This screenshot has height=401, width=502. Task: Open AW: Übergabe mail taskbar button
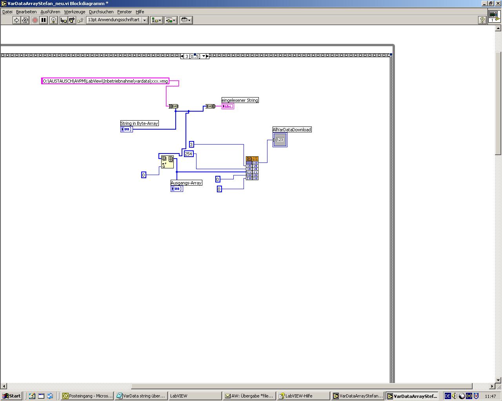click(249, 396)
